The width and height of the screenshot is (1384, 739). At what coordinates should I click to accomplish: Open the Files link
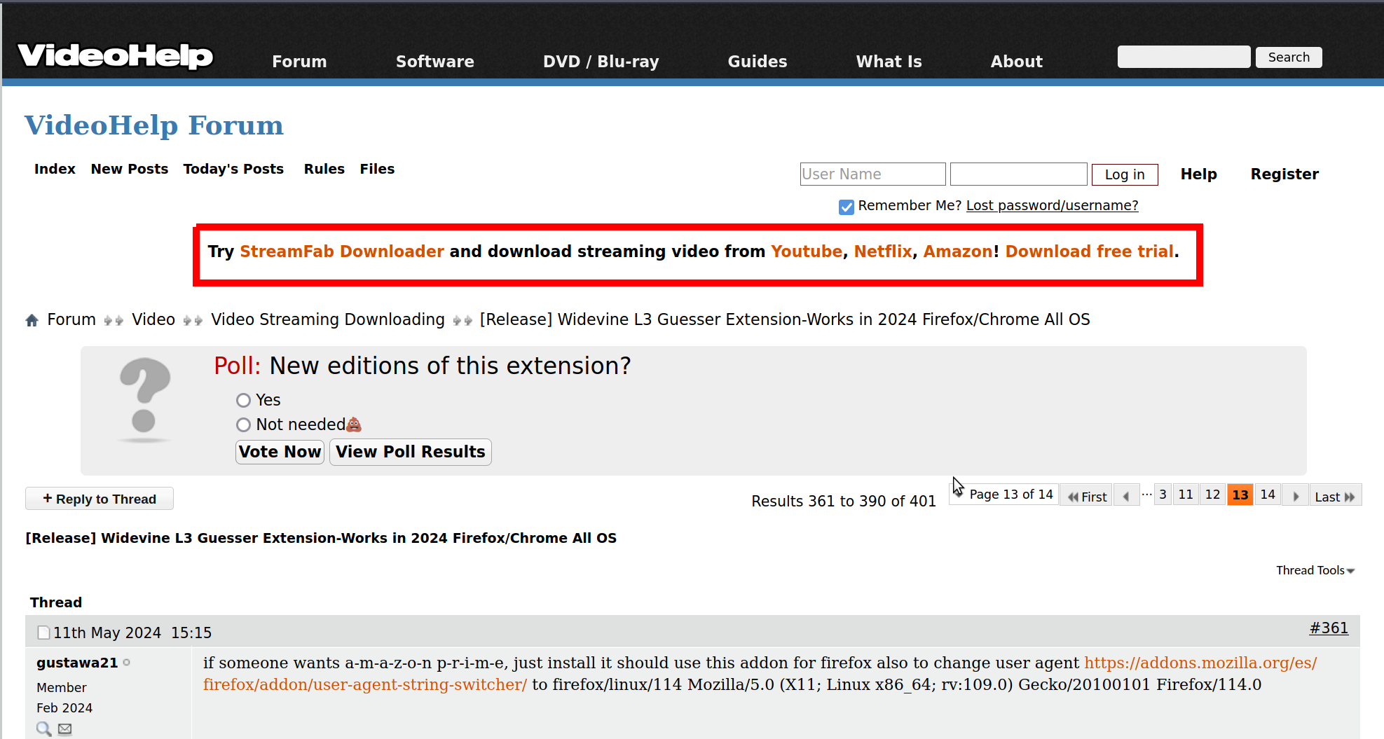click(x=377, y=169)
